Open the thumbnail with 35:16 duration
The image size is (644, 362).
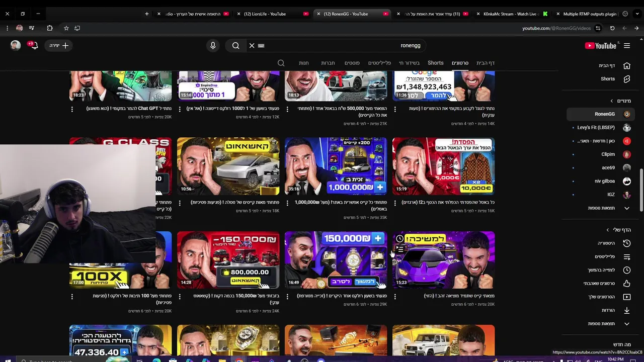coord(336,166)
